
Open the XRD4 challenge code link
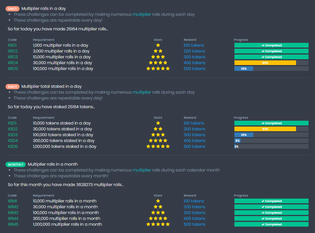(13, 63)
